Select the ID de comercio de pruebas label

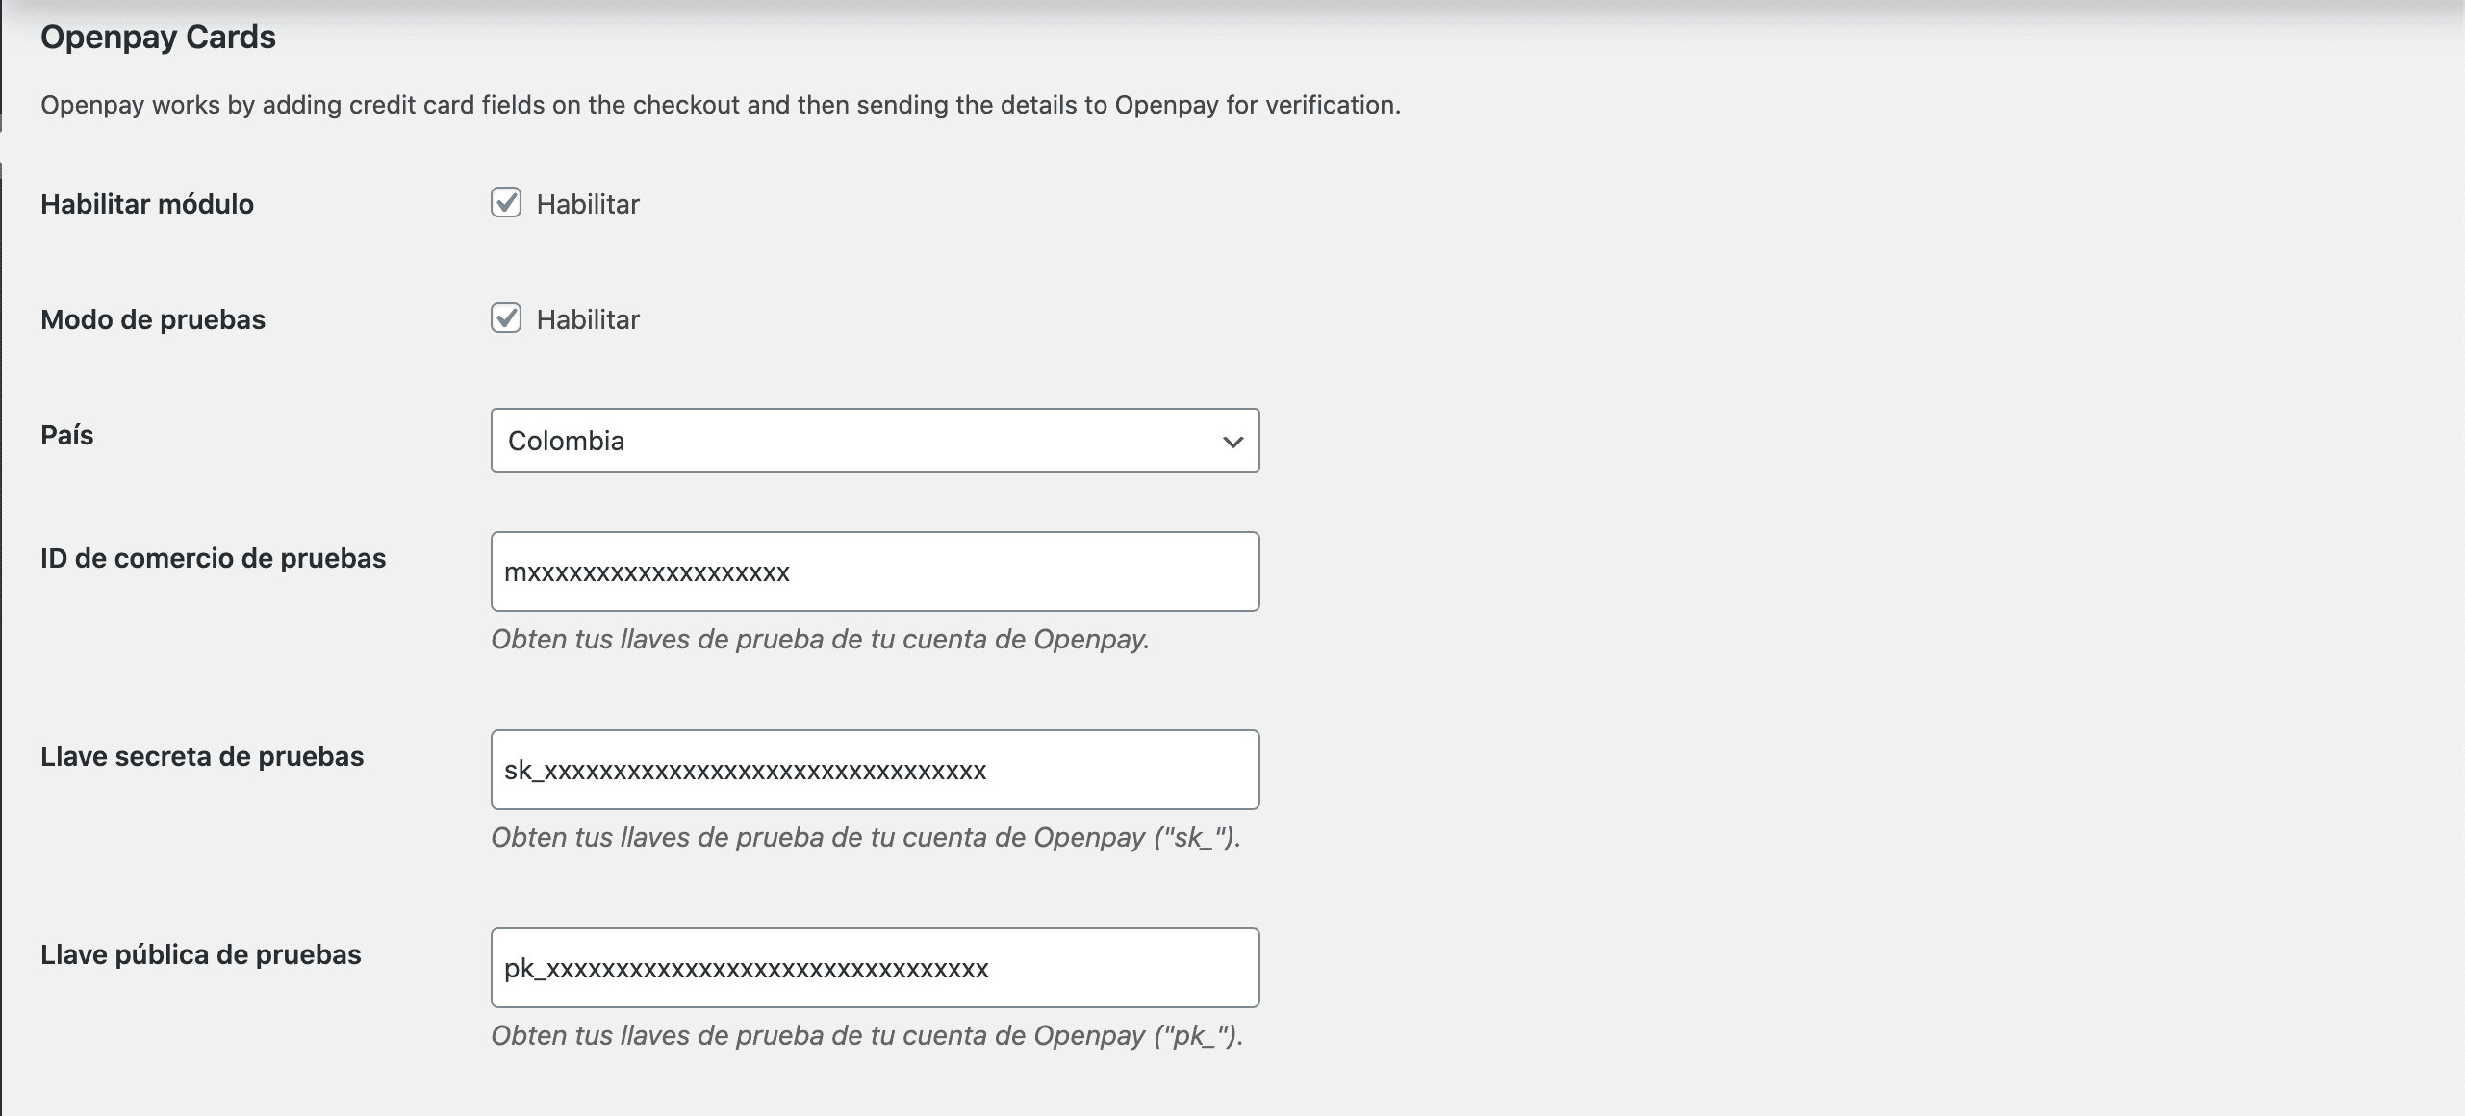click(213, 558)
